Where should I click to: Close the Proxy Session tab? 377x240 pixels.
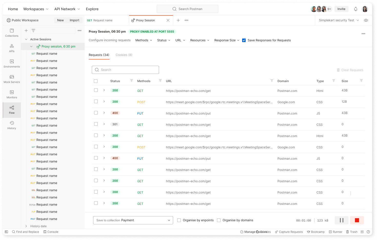(168, 20)
